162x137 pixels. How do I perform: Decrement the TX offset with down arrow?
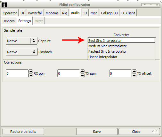(134, 75)
